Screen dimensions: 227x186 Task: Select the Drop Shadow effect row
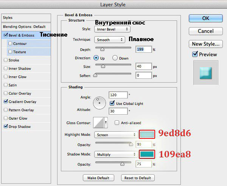click(26, 126)
